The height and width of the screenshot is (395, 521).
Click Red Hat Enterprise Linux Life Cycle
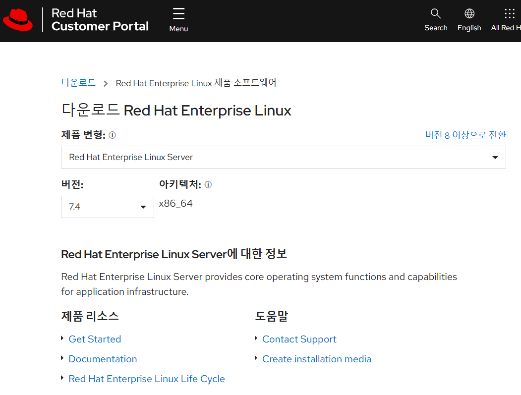(x=146, y=379)
